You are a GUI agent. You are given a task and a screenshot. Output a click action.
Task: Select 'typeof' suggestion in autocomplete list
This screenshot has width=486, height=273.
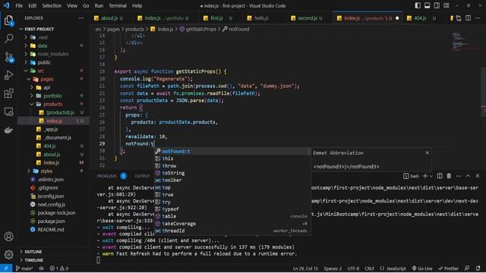click(x=232, y=209)
